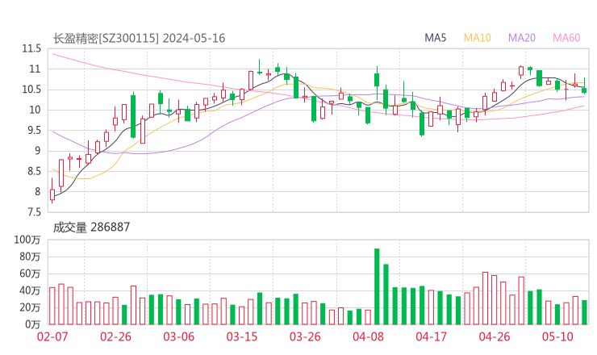Click the MA20 legend label
This screenshot has height=355, width=597.
click(522, 38)
